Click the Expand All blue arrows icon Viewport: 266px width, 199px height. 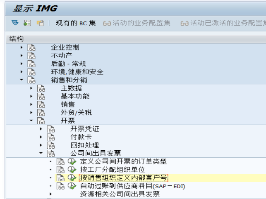coord(15,23)
